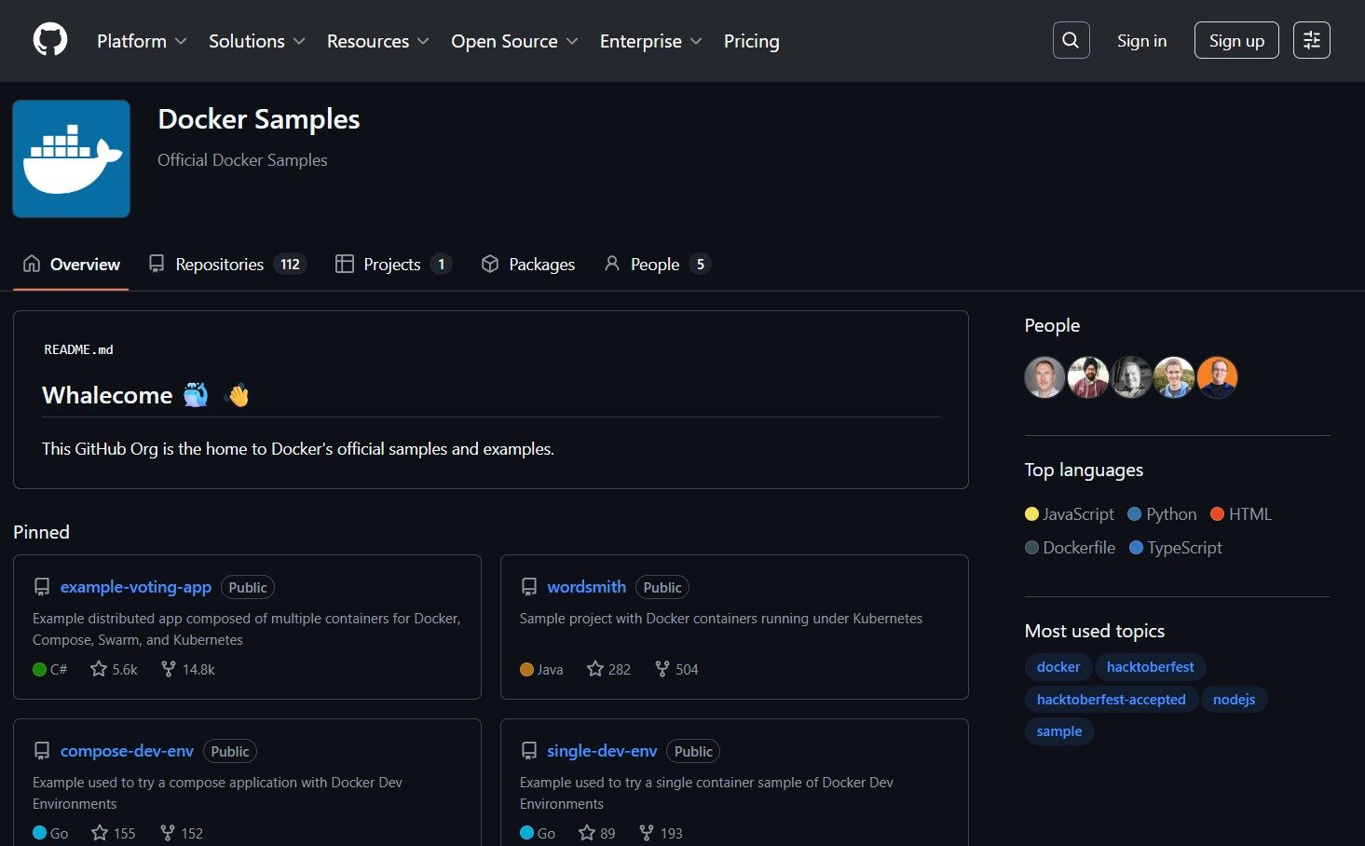Expand the Platform menu
1365x846 pixels.
[142, 41]
